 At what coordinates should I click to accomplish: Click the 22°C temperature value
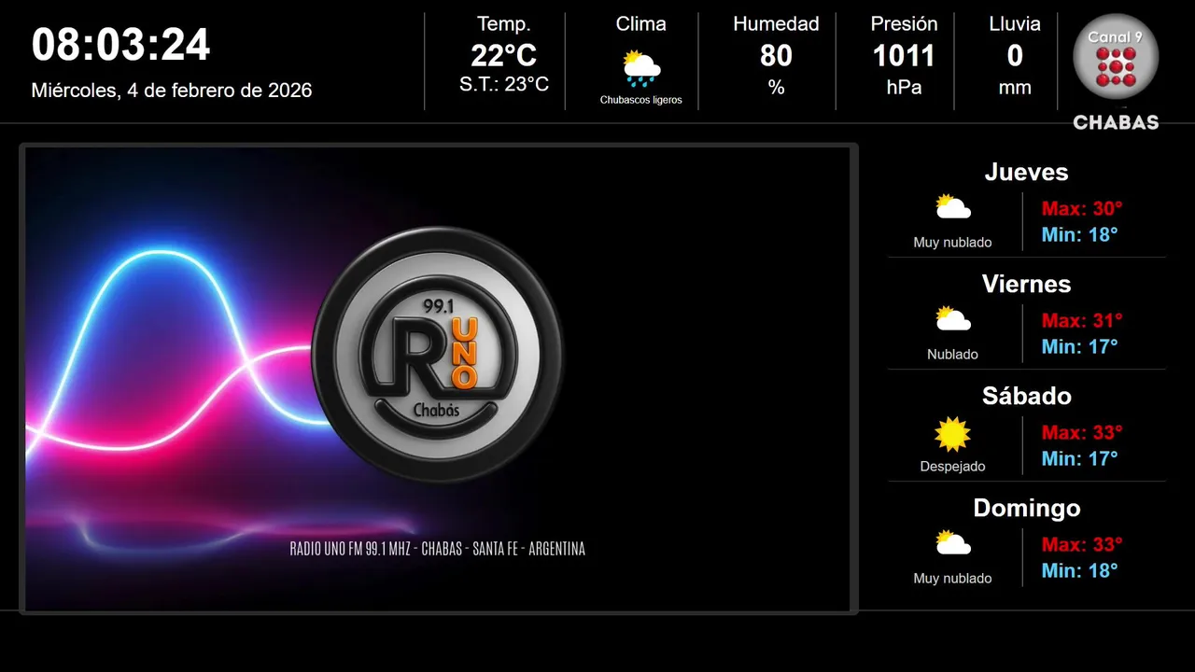(x=503, y=56)
